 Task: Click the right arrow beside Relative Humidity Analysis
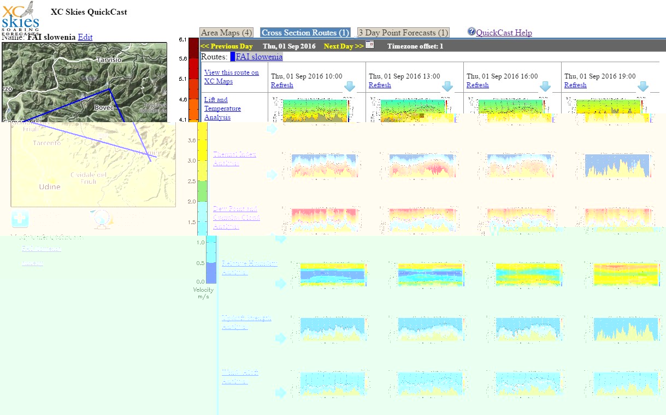point(281,284)
